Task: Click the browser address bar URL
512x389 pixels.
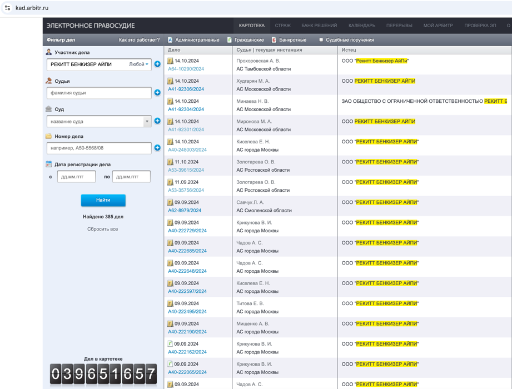Action: coord(32,8)
